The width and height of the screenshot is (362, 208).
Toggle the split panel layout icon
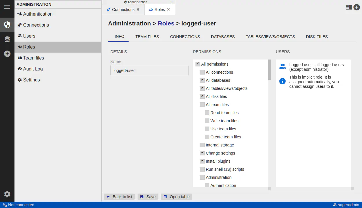(x=349, y=7)
